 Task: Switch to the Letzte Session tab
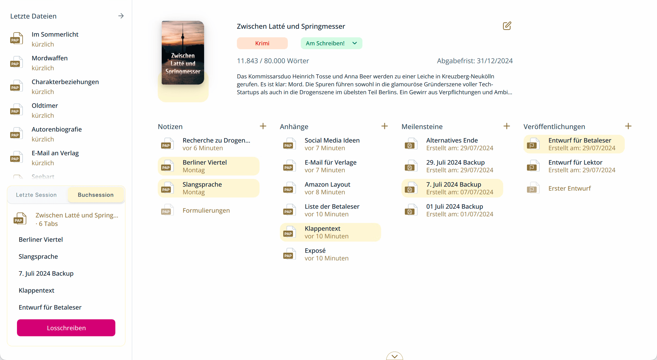[36, 195]
